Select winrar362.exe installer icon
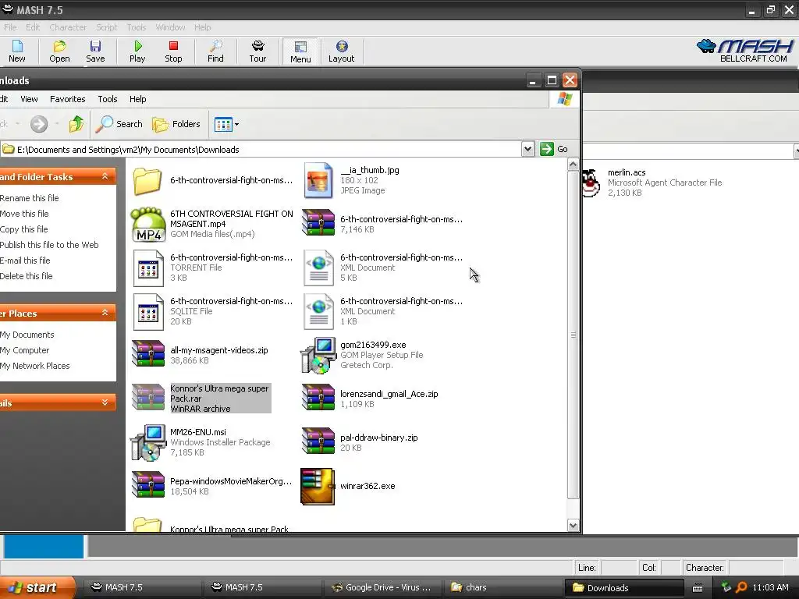Viewport: 799px width, 599px height. coord(318,487)
